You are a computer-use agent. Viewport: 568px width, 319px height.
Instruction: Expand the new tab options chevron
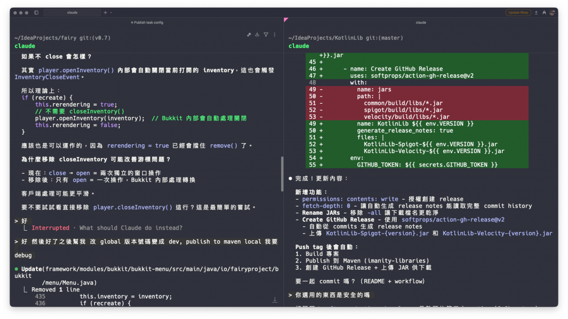(111, 12)
